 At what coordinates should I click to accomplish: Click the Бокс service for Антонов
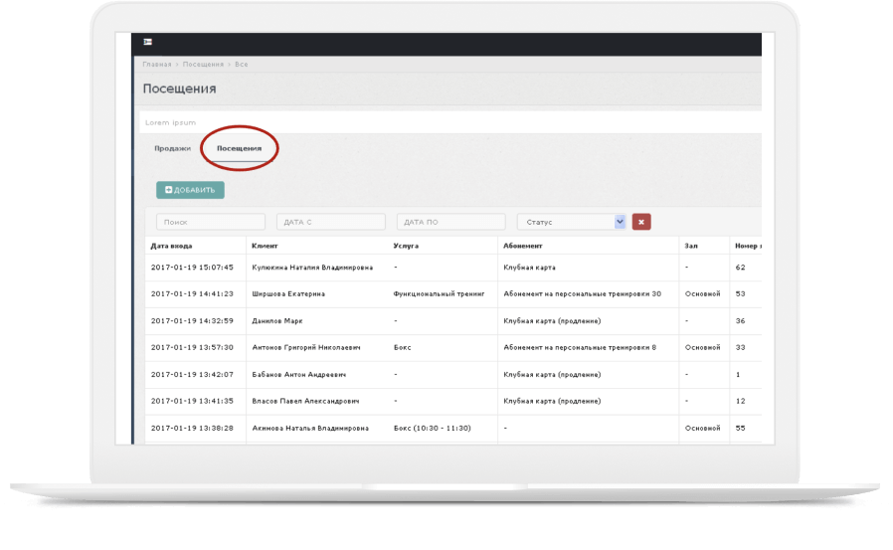[402, 347]
